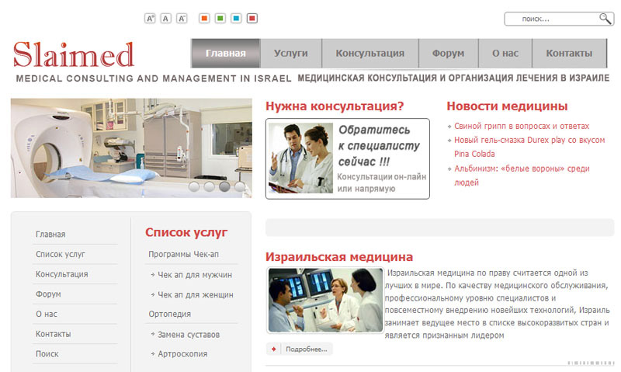Switch to first slideshow slide dot
This screenshot has height=372, width=621.
click(x=194, y=186)
